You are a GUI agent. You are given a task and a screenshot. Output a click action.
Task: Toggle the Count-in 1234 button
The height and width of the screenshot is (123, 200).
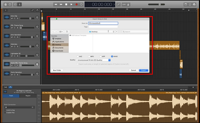click(x=124, y=4)
